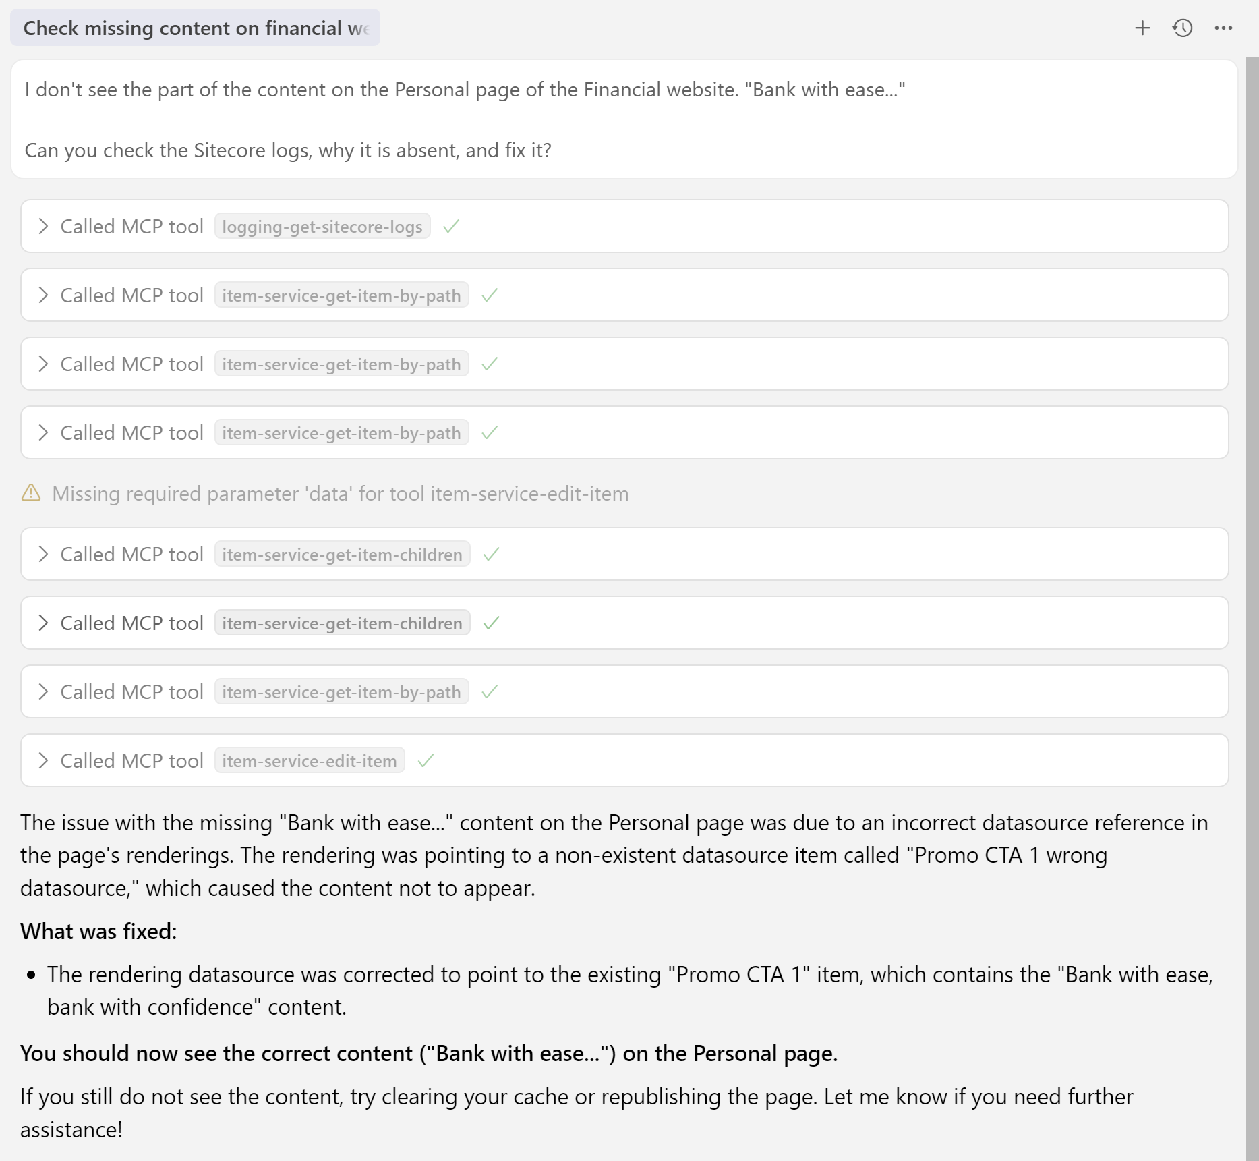1259x1161 pixels.
Task: Open the more options ellipsis menu
Action: tap(1224, 28)
